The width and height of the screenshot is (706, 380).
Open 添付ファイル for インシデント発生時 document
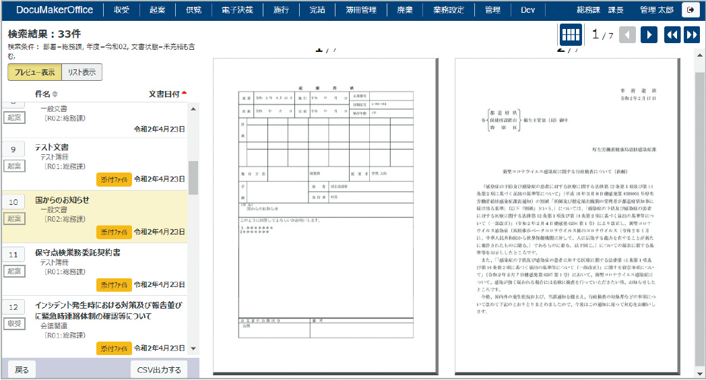(114, 348)
